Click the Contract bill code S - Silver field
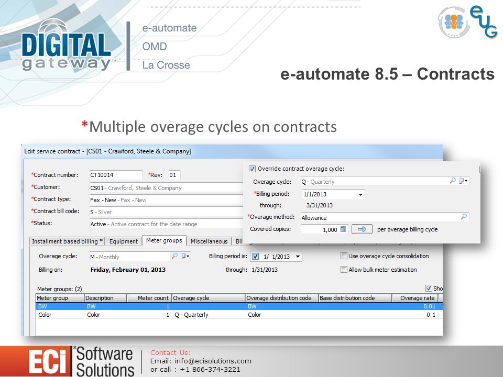503x377 pixels. (x=166, y=212)
